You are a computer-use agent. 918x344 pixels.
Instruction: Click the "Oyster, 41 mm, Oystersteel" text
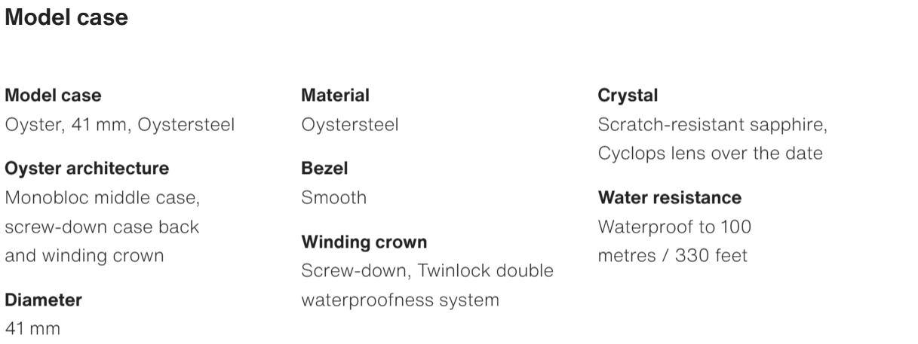tap(120, 124)
